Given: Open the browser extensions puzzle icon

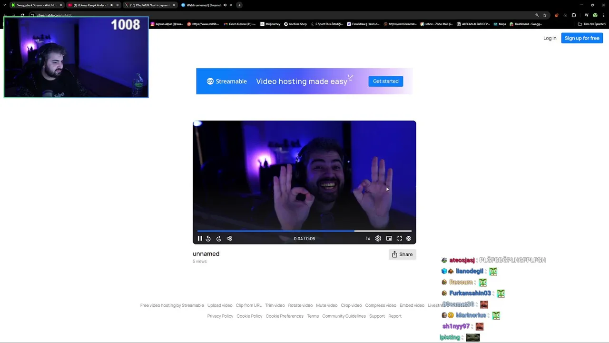Looking at the screenshot, I should pos(574,15).
